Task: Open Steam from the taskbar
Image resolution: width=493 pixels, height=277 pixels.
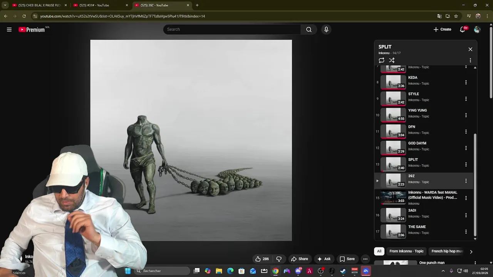Action: click(343, 271)
